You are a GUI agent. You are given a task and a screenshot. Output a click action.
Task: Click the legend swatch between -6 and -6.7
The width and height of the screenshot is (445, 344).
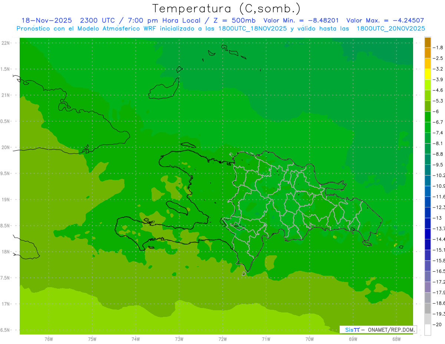[428, 117]
